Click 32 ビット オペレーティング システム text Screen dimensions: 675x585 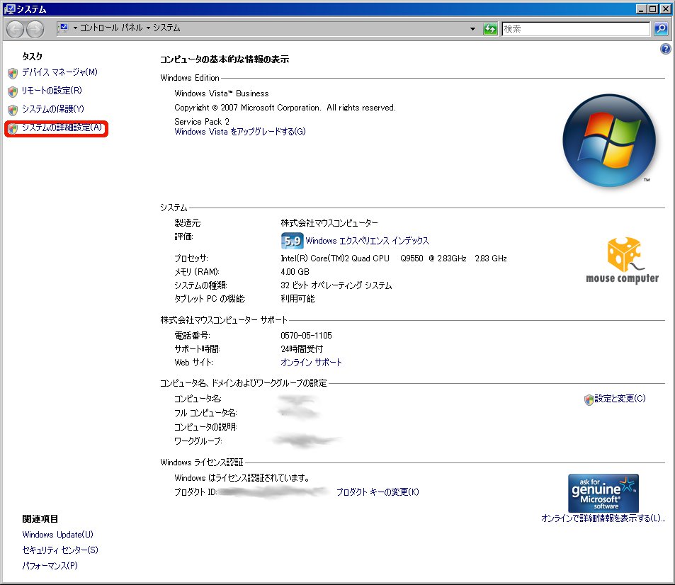coord(336,285)
